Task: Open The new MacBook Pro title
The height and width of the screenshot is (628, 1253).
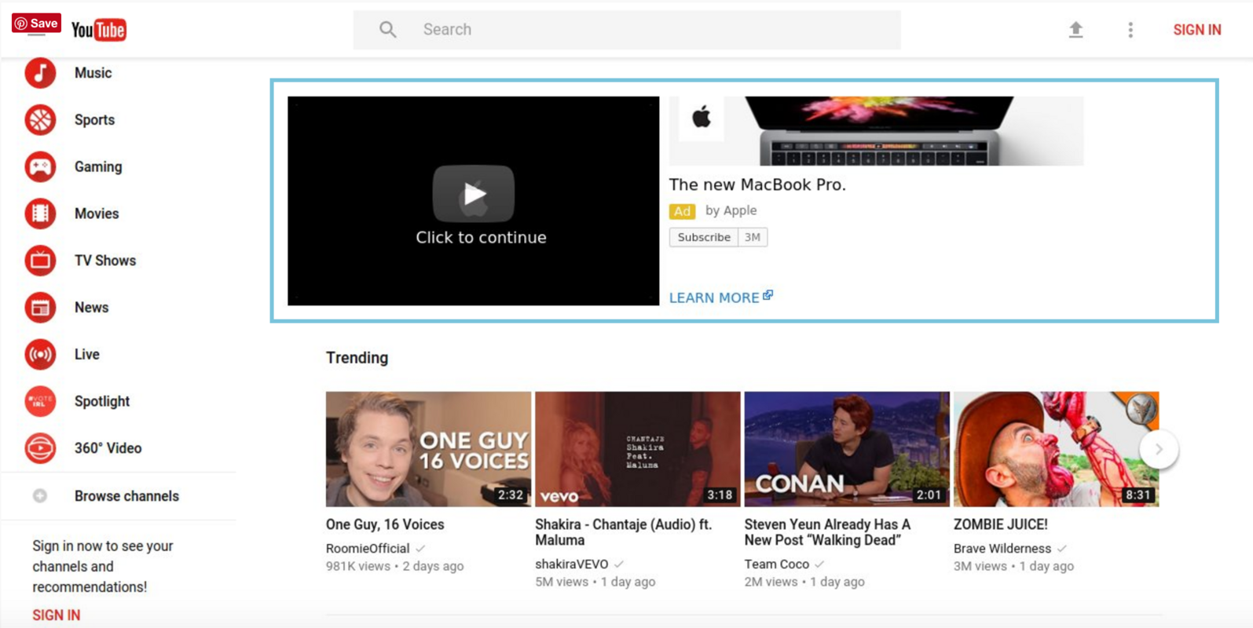Action: tap(757, 184)
